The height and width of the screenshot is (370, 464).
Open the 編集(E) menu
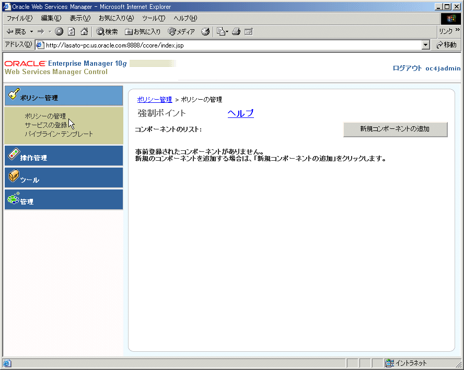pos(51,18)
